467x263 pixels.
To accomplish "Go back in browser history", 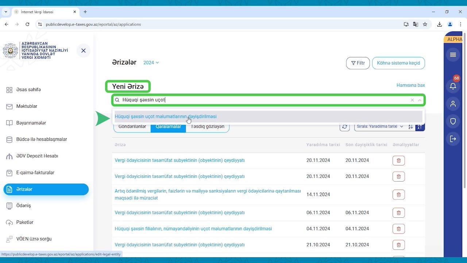I will tap(7, 24).
